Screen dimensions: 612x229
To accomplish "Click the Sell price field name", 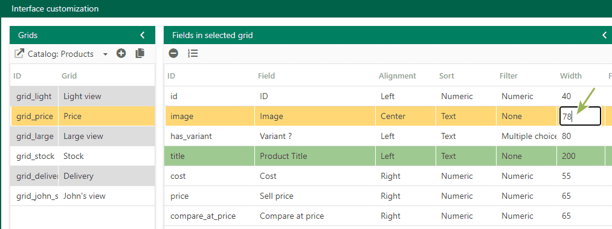I will (x=276, y=196).
